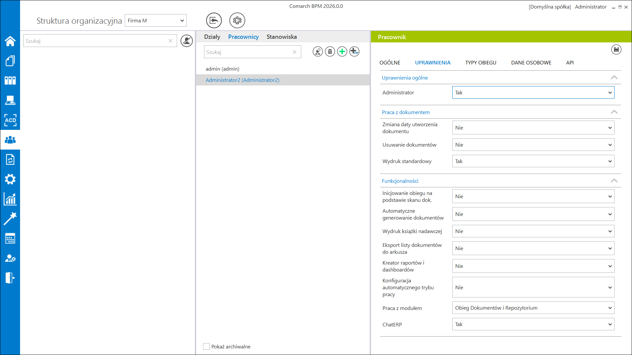Click the add employee from ERP icon
Image resolution: width=632 pixels, height=355 pixels.
(354, 52)
